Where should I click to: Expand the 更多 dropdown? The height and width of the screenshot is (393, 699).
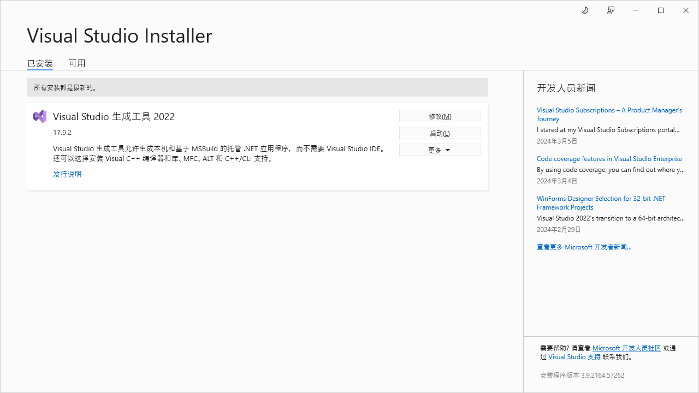[x=440, y=150]
